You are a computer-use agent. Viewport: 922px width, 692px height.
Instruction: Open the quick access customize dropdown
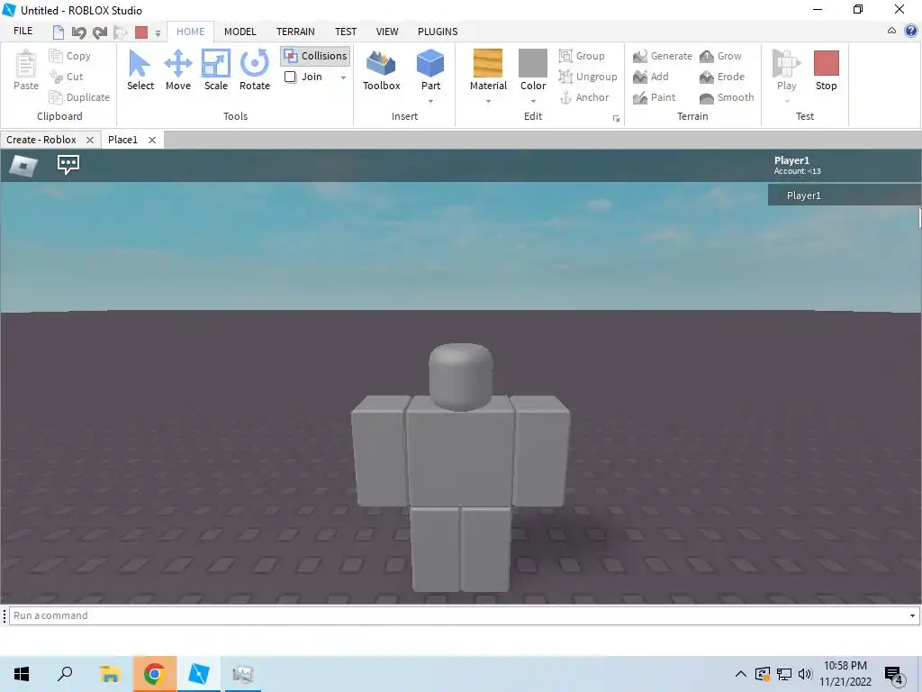pos(158,33)
